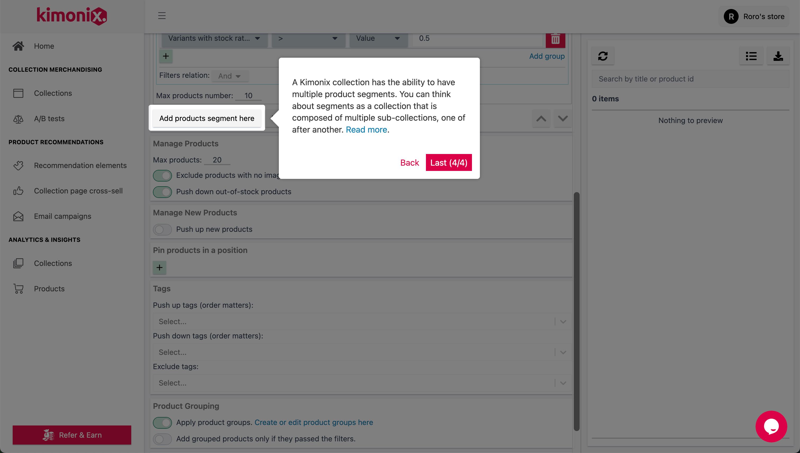
Task: Follow the Read more link in the tooltip
Action: (366, 129)
